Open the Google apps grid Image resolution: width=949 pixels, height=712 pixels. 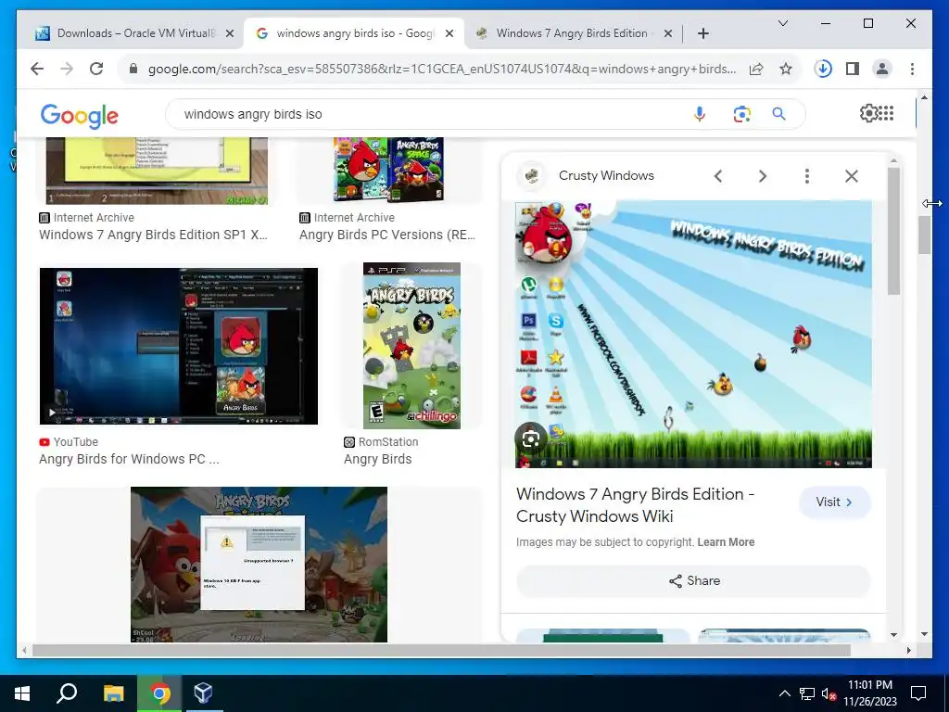(x=886, y=113)
